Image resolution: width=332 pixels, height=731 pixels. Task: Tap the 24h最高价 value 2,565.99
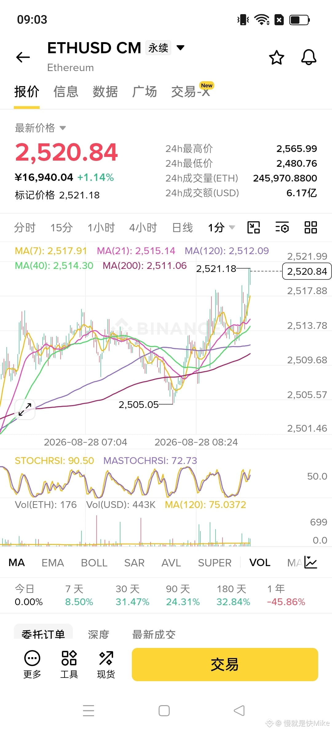297,149
